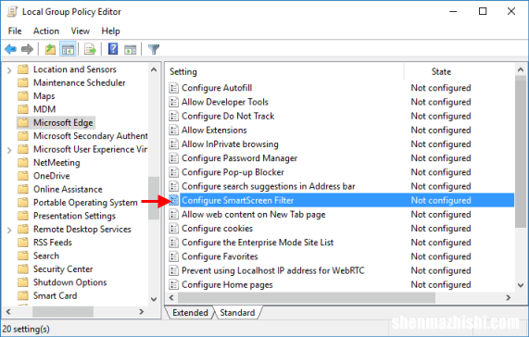Click the Smart Card folder icon
529x337 pixels.
coord(23,296)
